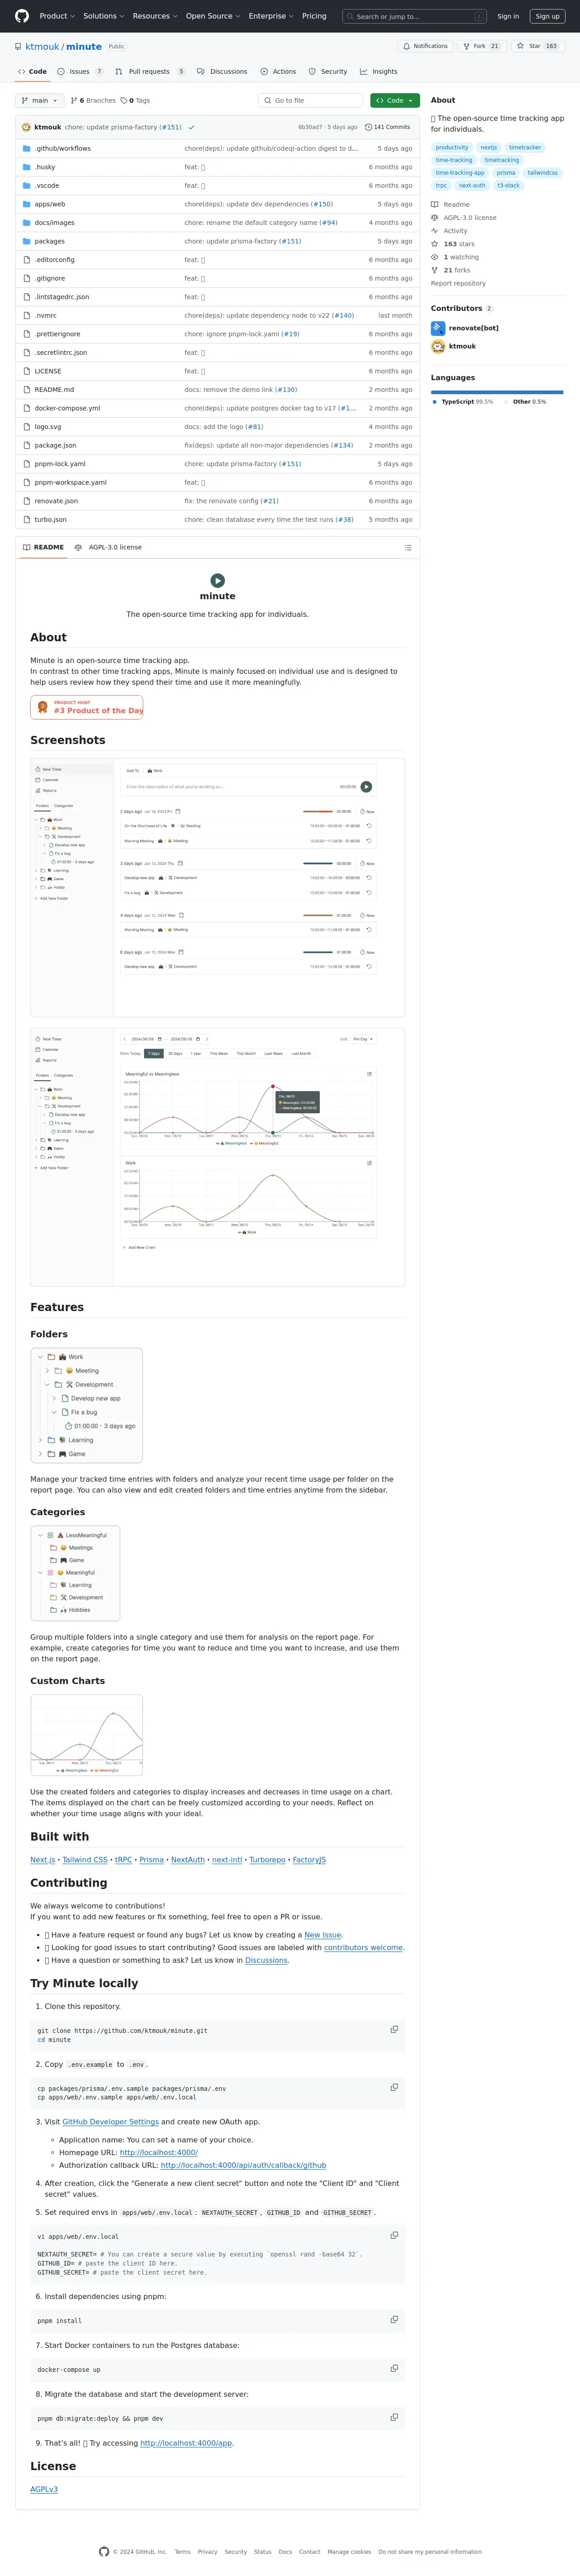Screen dimensions: 580x2576
Task: Select the AGPL-3.0 license tab
Action: 108,547
